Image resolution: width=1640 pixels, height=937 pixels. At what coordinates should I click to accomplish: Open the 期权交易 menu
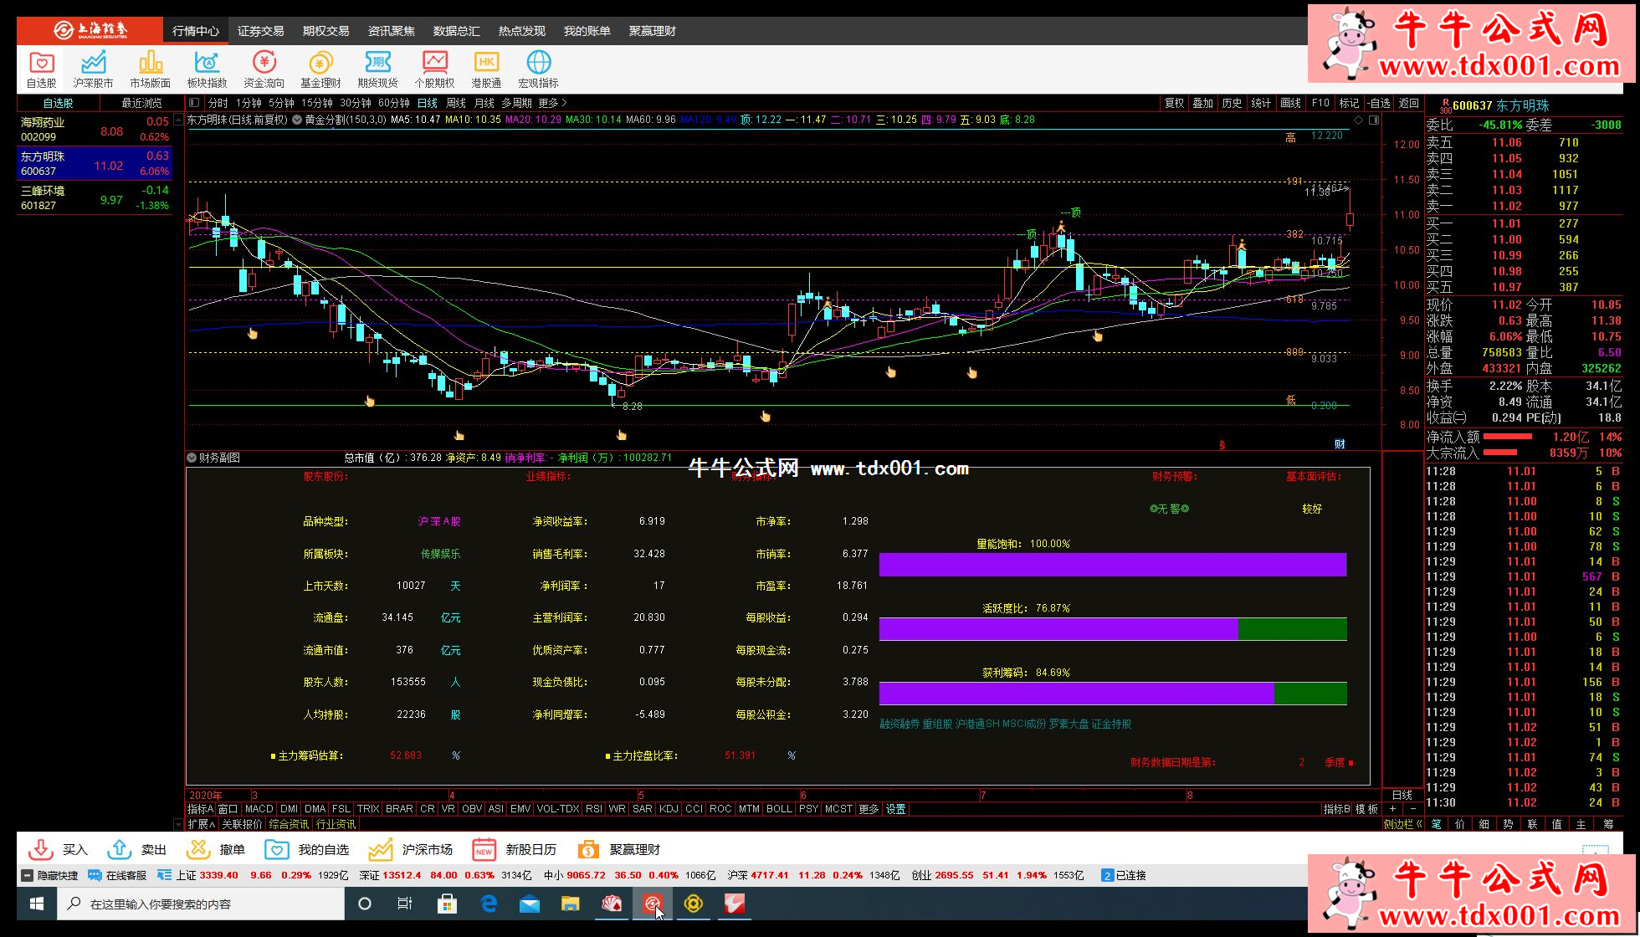(x=325, y=31)
